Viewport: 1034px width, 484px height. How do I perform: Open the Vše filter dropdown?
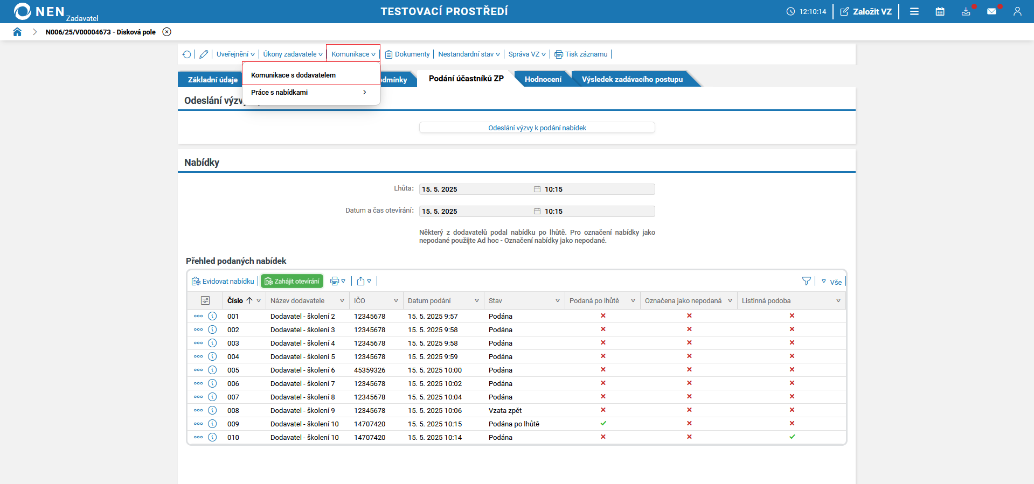832,282
